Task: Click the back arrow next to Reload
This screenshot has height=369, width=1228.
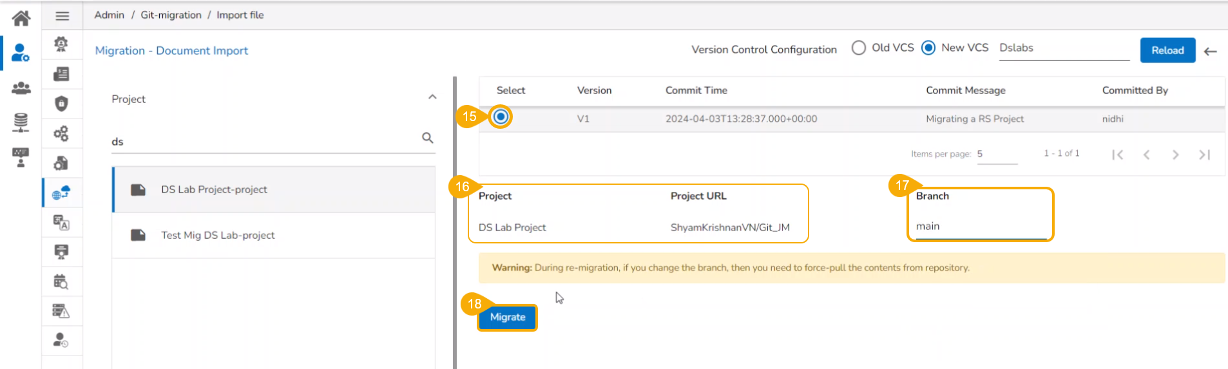Action: pyautogui.click(x=1211, y=52)
